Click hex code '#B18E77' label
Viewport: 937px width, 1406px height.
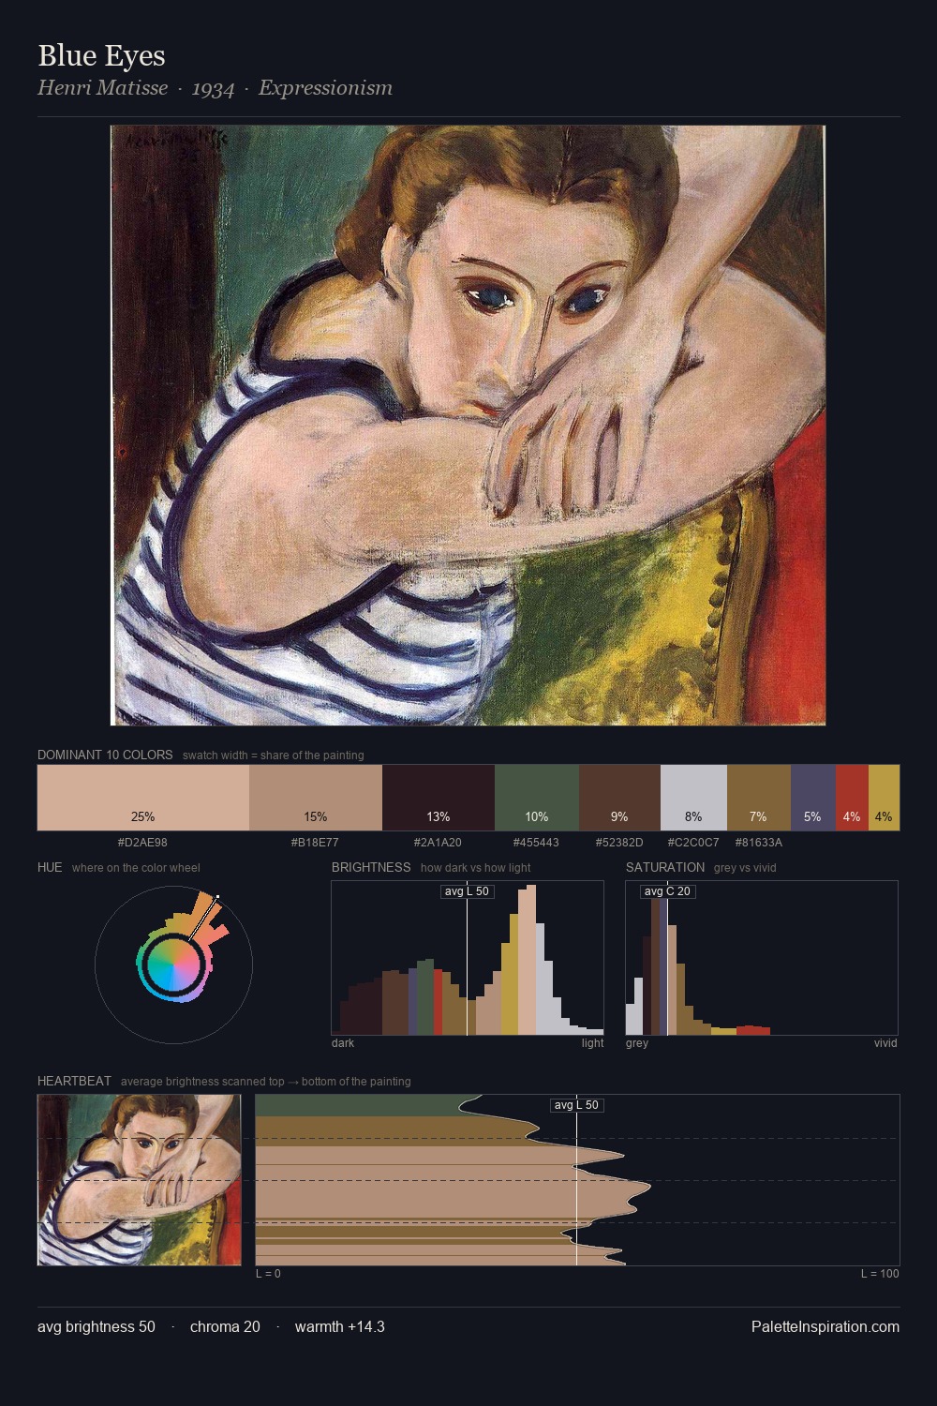[x=315, y=843]
